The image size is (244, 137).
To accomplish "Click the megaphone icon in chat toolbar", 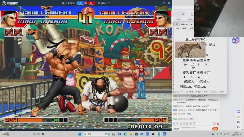I will tap(178, 124).
